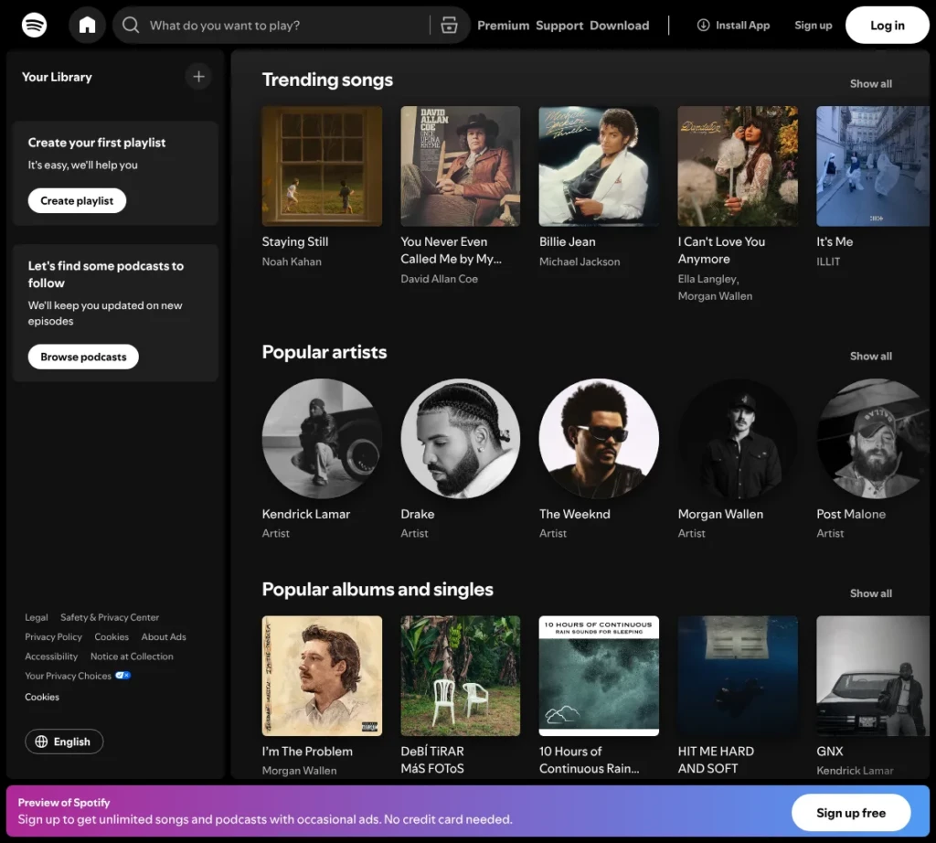
Task: Open the It's Me cover by ILLIT
Action: point(873,166)
